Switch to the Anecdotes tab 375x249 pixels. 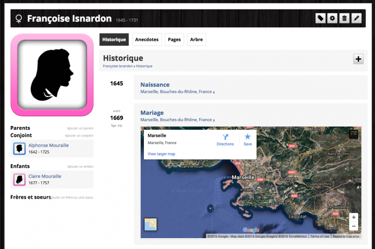pyautogui.click(x=147, y=40)
